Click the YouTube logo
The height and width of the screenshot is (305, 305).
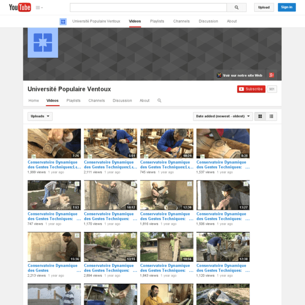tap(20, 7)
